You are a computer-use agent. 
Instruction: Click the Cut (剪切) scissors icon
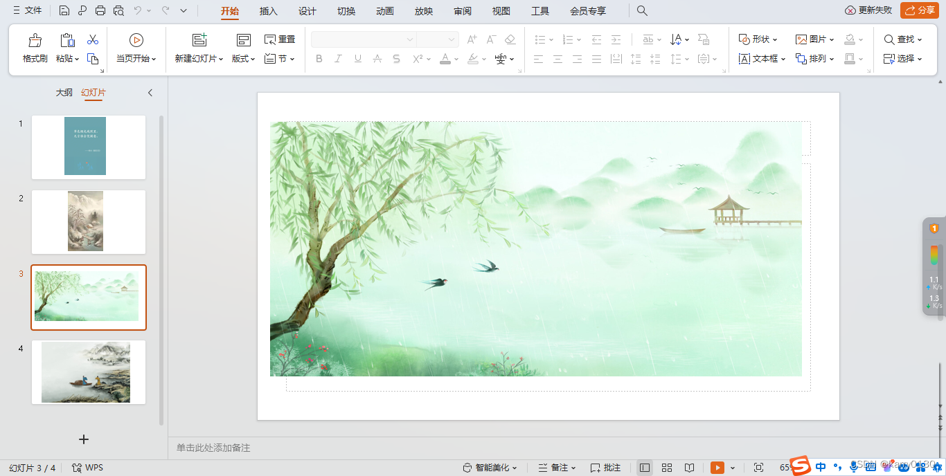93,39
